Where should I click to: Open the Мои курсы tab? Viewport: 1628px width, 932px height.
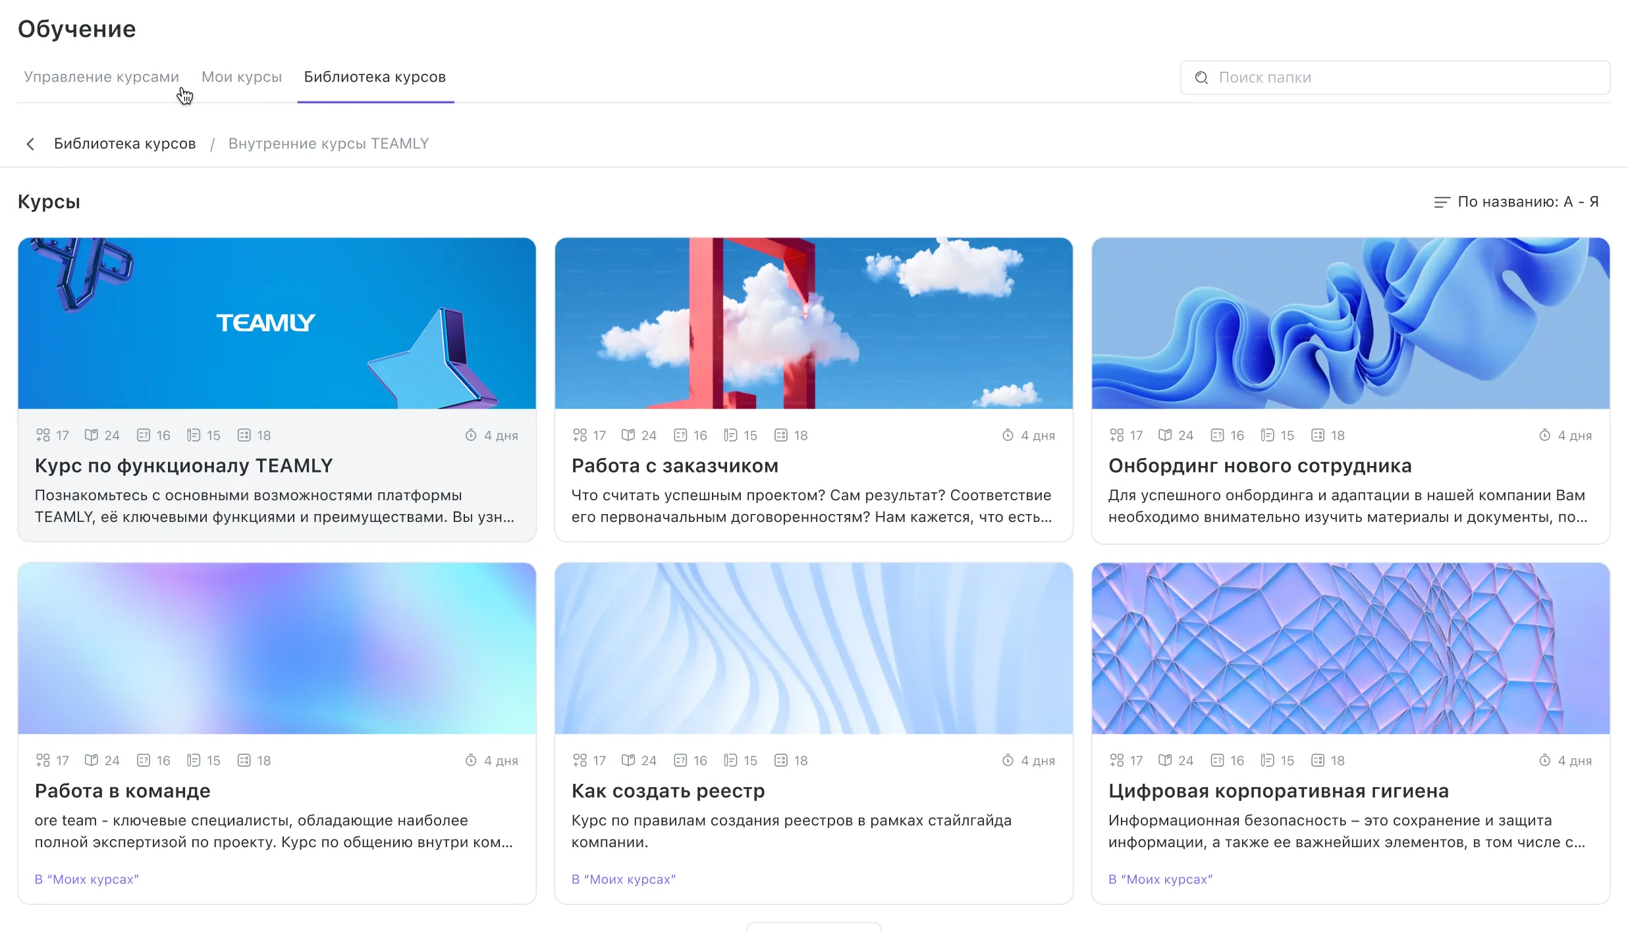coord(242,77)
